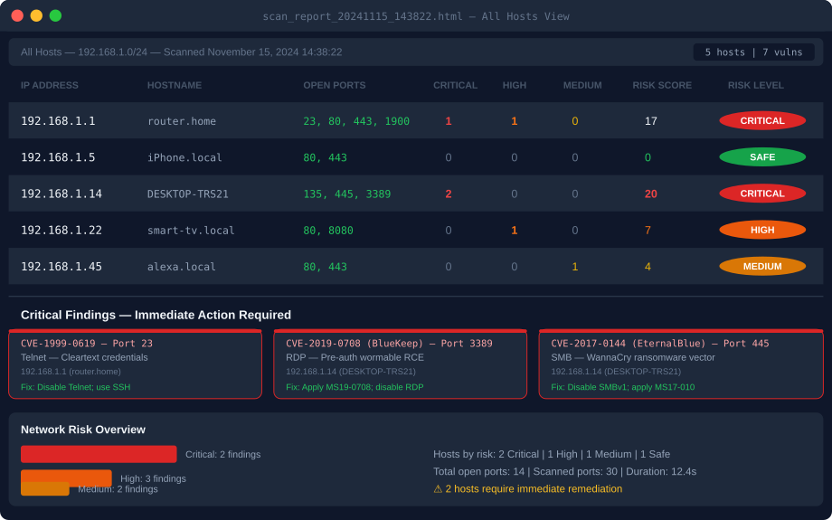Click alexa.local's open ports '80, 443'
The image size is (832, 520).
[326, 267]
